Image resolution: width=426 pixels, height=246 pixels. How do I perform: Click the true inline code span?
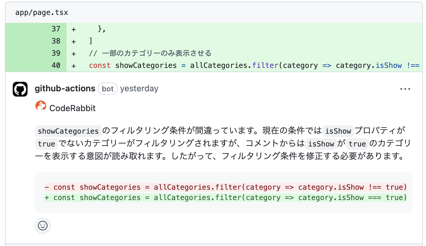click(46, 144)
